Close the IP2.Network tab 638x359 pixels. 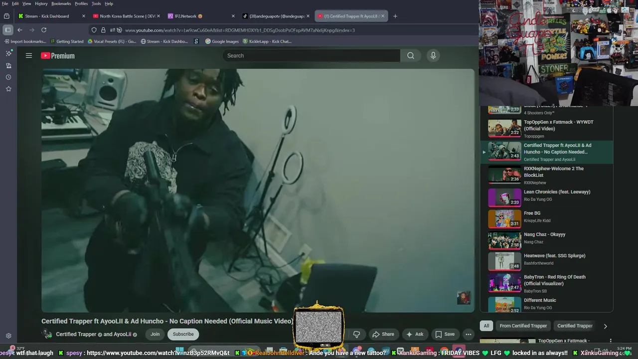click(x=233, y=16)
